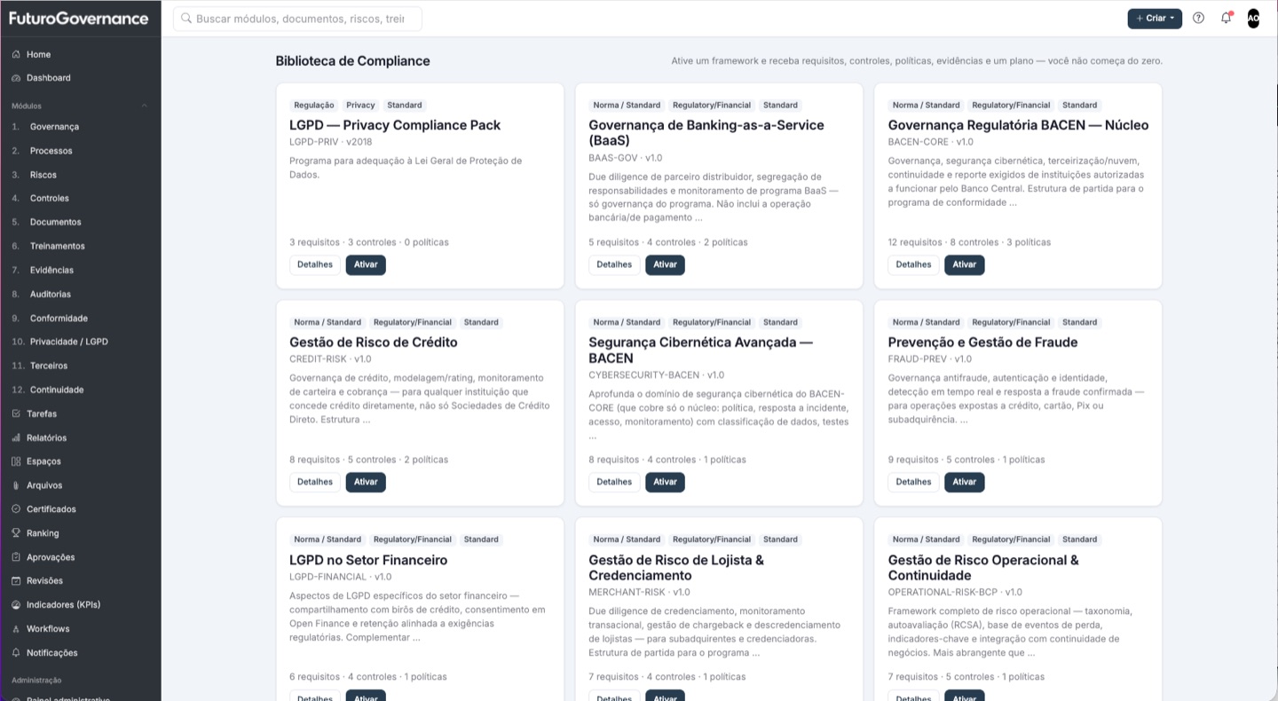The height and width of the screenshot is (701, 1278).
Task: Open the Relatórios bar chart icon
Action: point(17,437)
